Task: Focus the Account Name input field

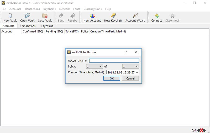Action: point(114,61)
